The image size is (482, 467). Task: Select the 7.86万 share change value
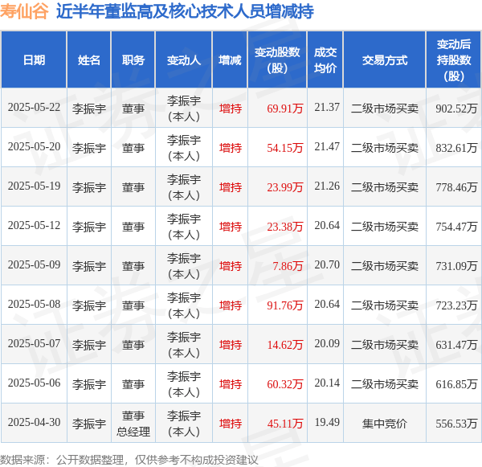288,266
